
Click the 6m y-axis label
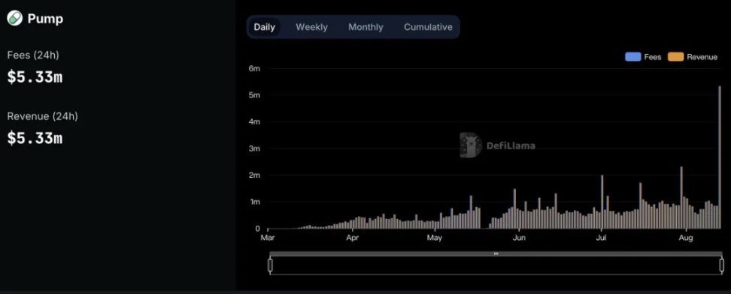(x=254, y=68)
